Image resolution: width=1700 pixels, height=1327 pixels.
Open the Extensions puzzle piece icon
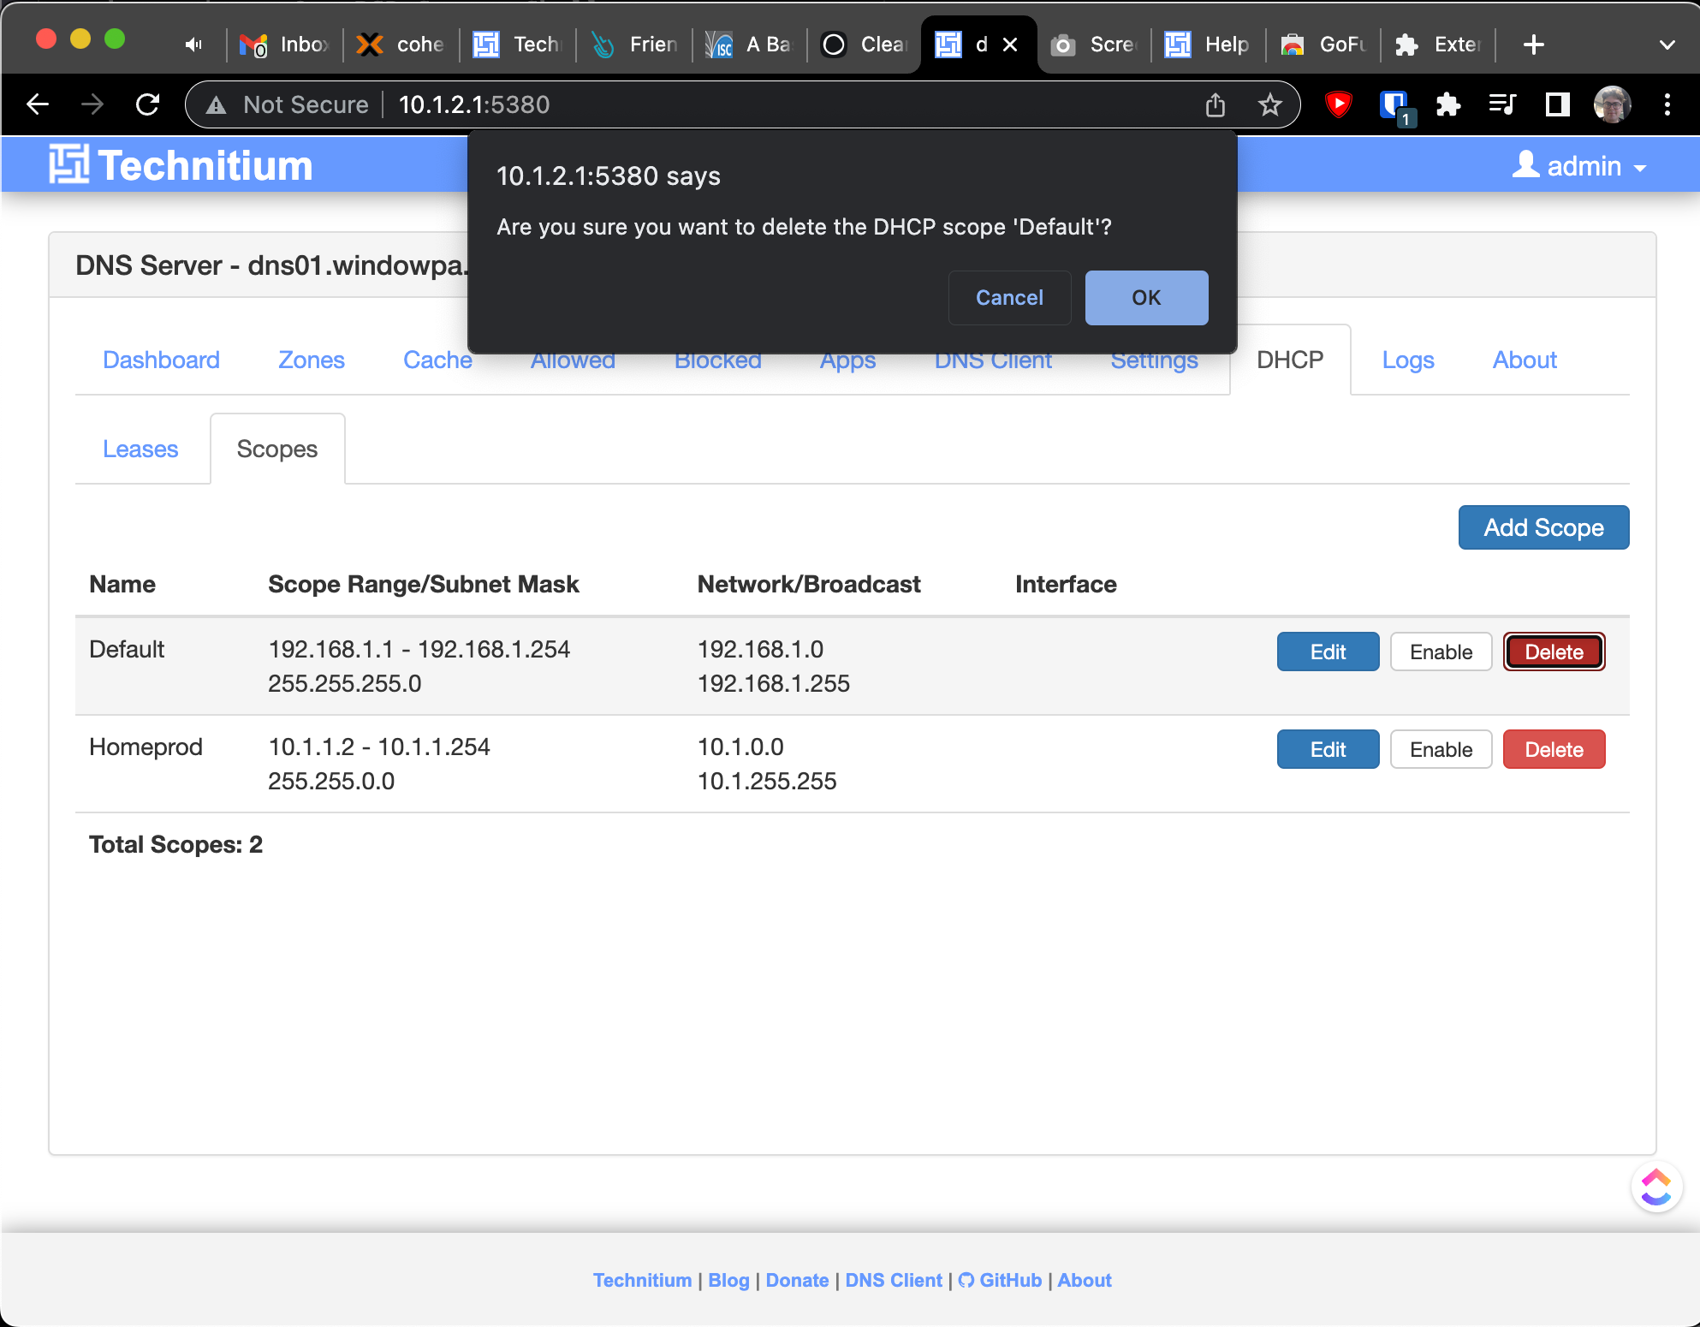coord(1447,104)
